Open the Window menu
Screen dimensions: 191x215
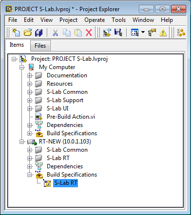pos(143,20)
